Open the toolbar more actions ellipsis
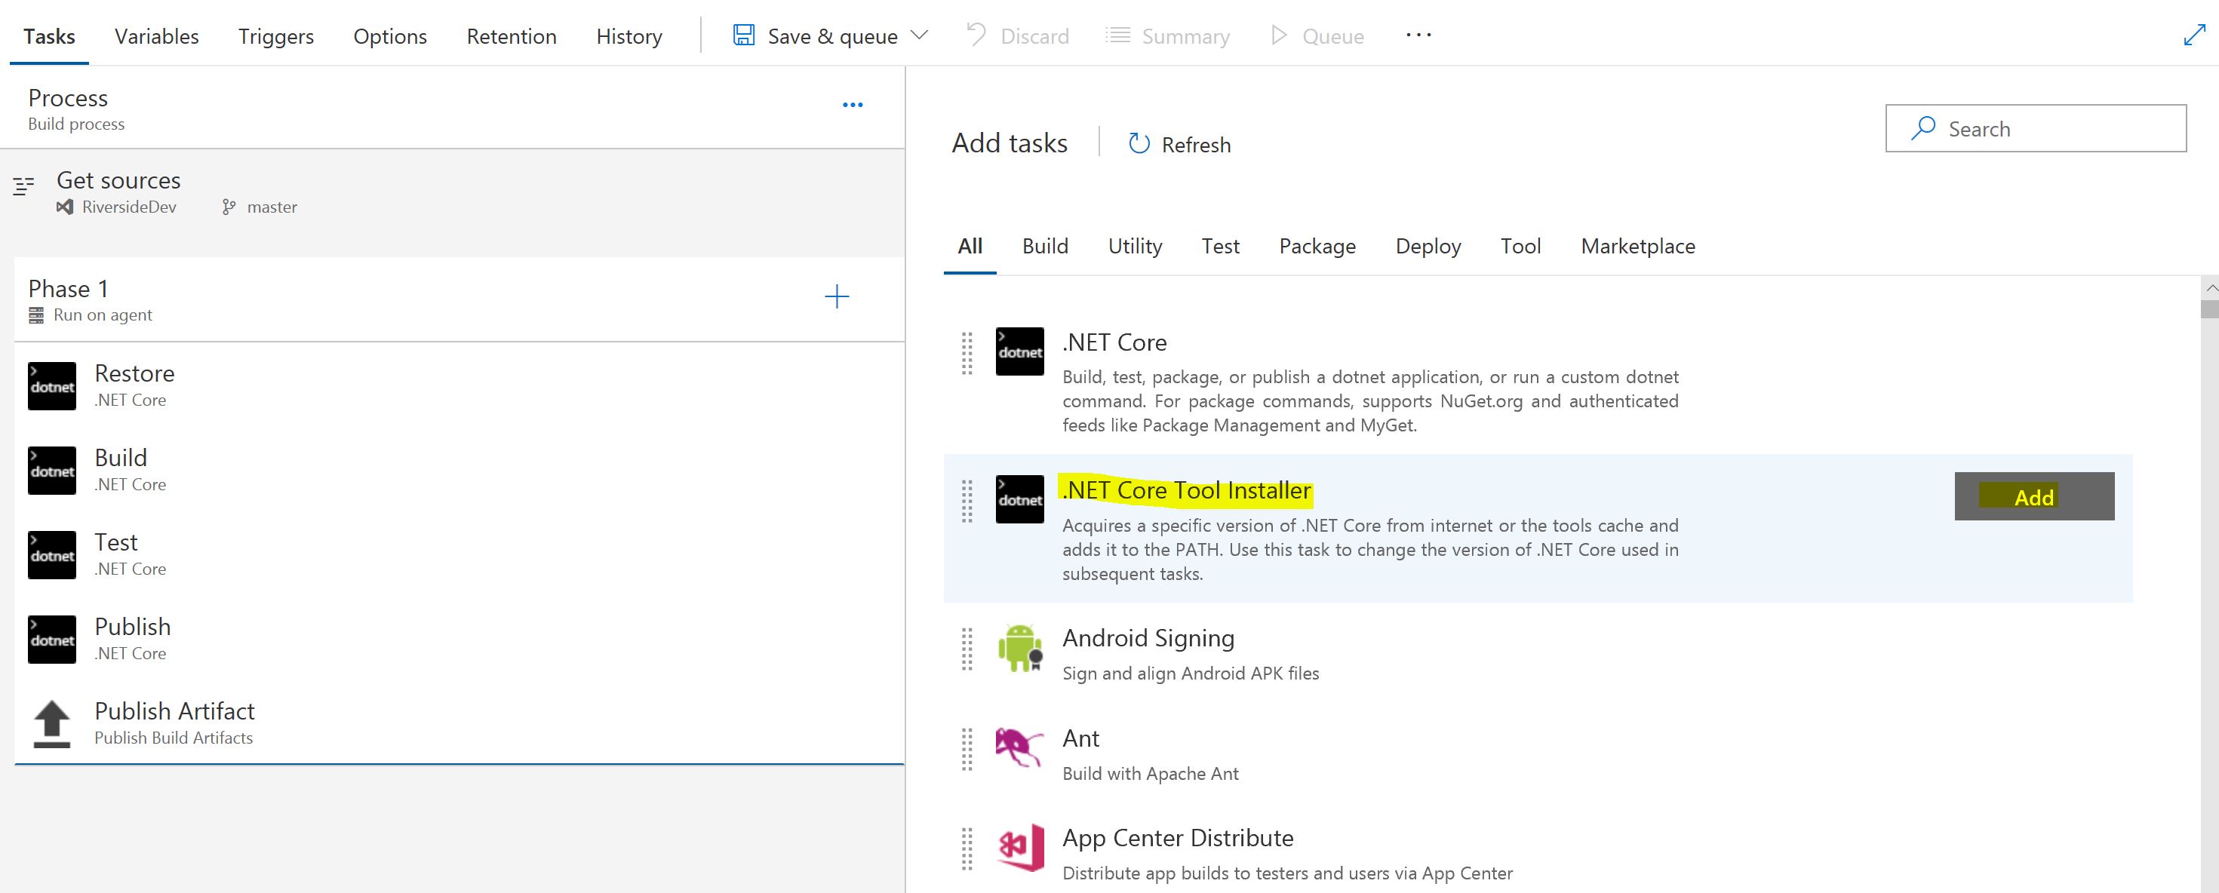The height and width of the screenshot is (893, 2219). tap(1418, 35)
